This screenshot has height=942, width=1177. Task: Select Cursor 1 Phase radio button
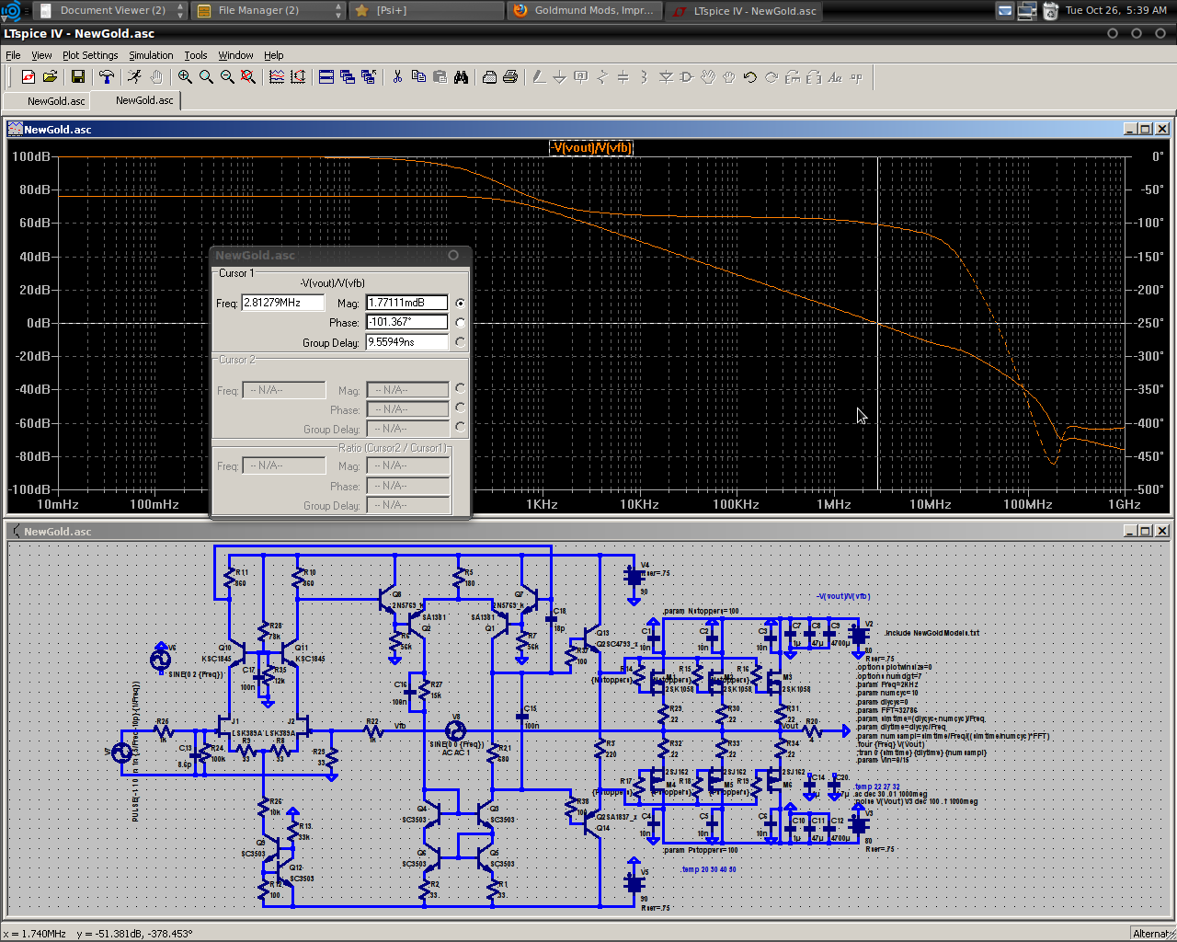460,322
